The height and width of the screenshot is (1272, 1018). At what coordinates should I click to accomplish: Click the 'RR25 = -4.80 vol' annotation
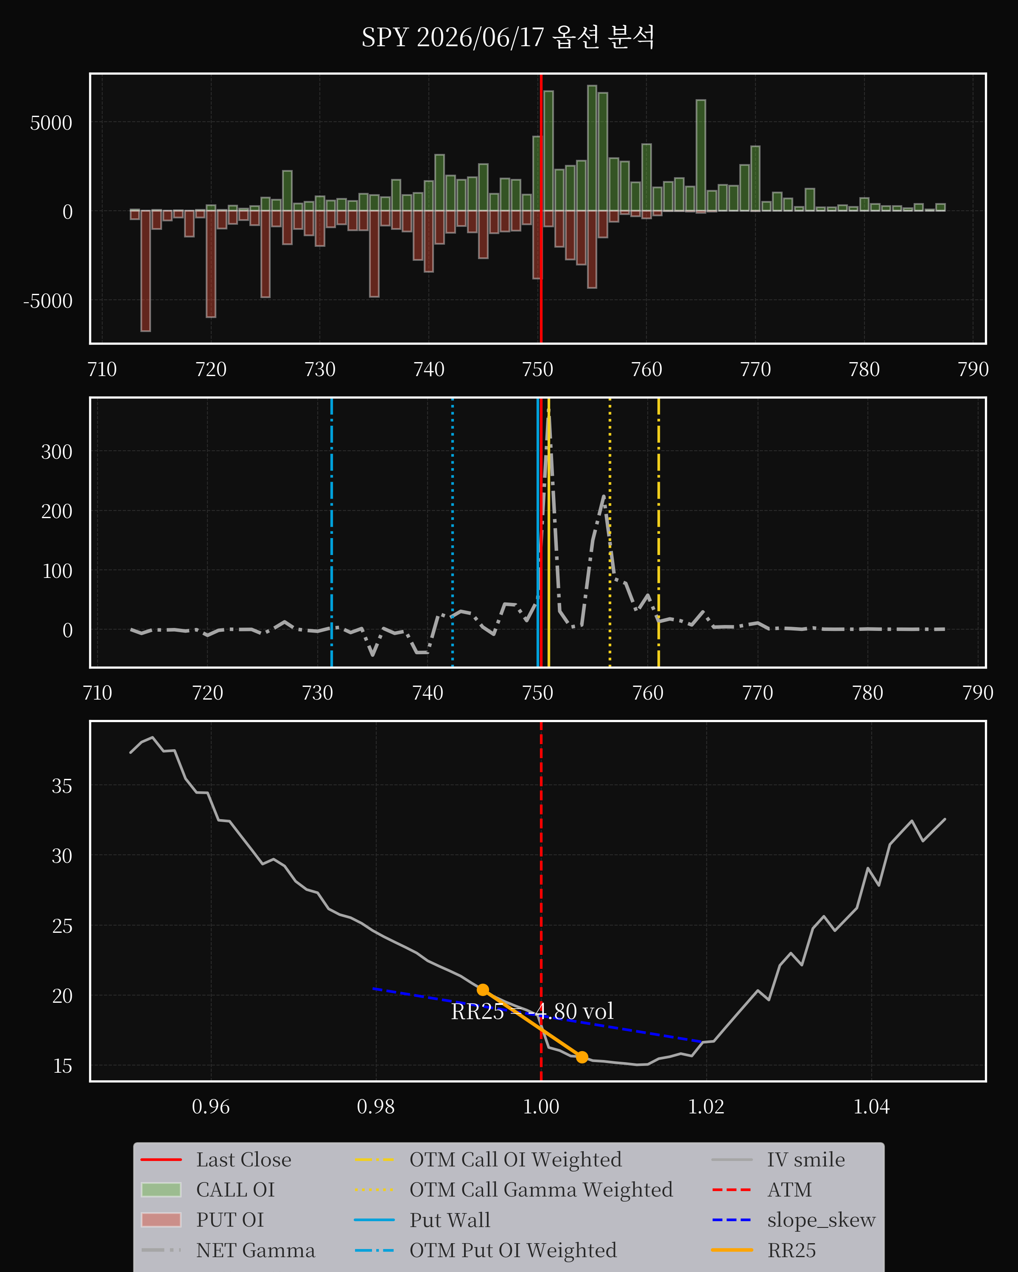coord(532,1011)
